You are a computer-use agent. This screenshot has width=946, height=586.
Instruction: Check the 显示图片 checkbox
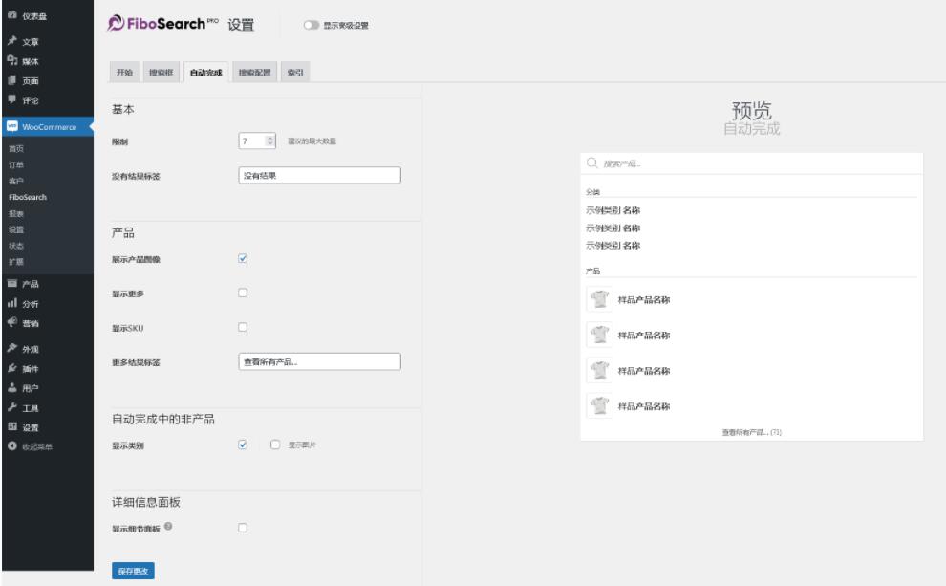tap(275, 445)
